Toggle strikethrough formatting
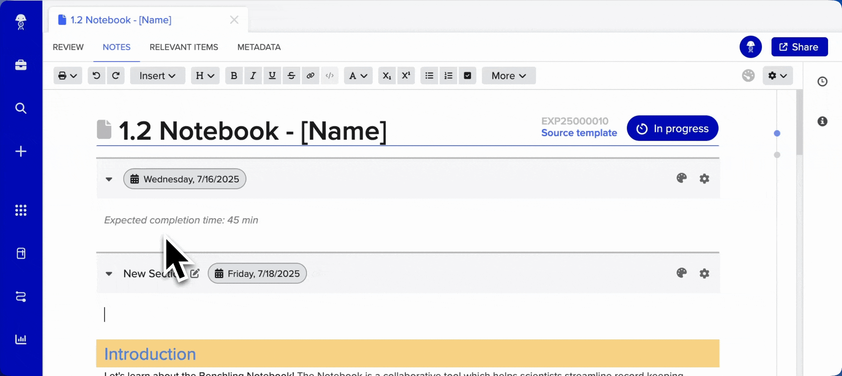This screenshot has height=376, width=842. point(291,76)
